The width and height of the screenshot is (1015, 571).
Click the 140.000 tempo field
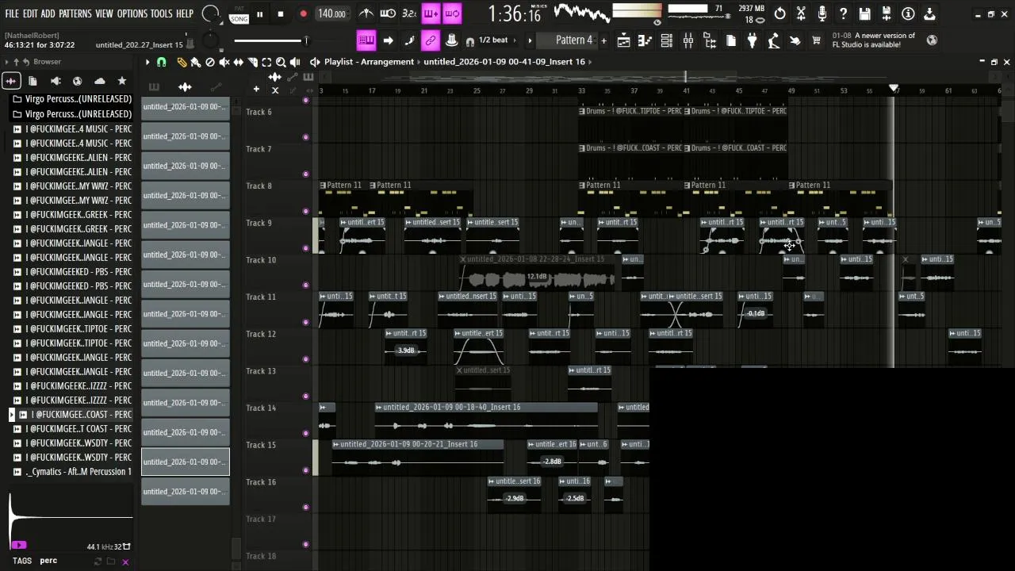[331, 14]
